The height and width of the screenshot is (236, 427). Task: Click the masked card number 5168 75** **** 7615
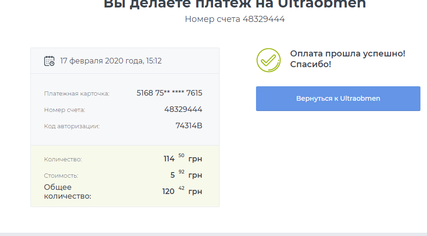pos(169,93)
